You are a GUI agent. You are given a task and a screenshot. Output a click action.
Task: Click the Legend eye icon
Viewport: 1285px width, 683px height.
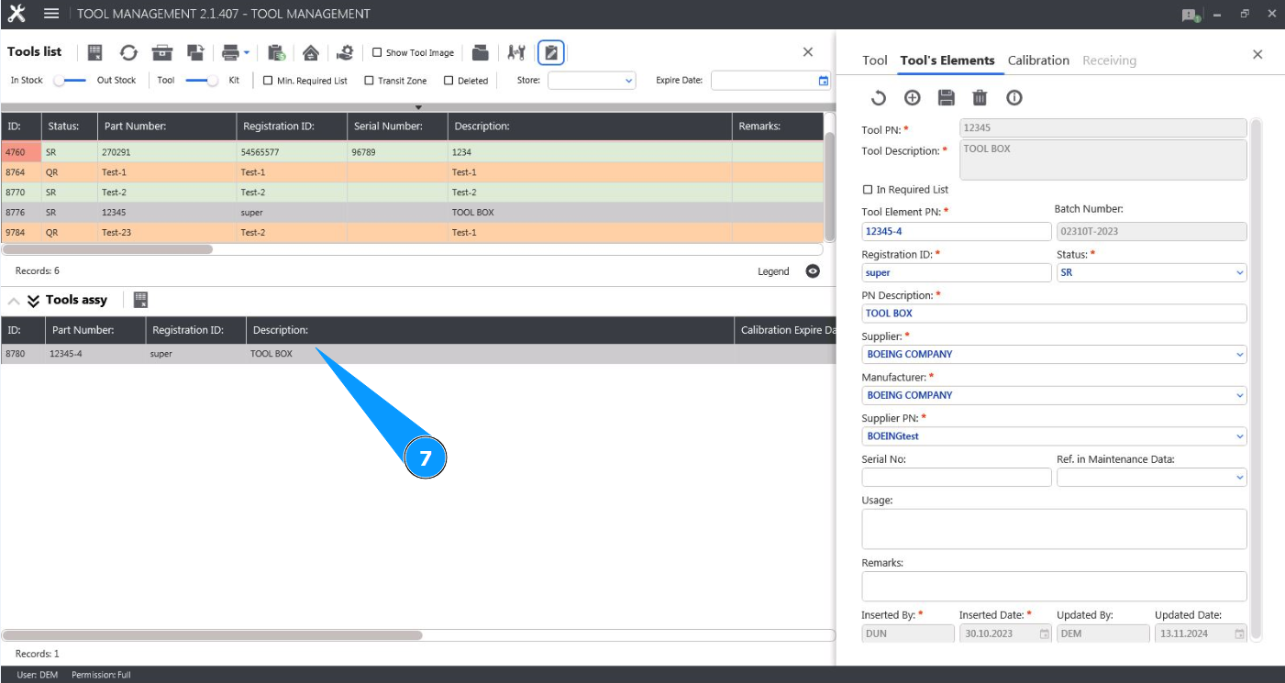(x=813, y=271)
